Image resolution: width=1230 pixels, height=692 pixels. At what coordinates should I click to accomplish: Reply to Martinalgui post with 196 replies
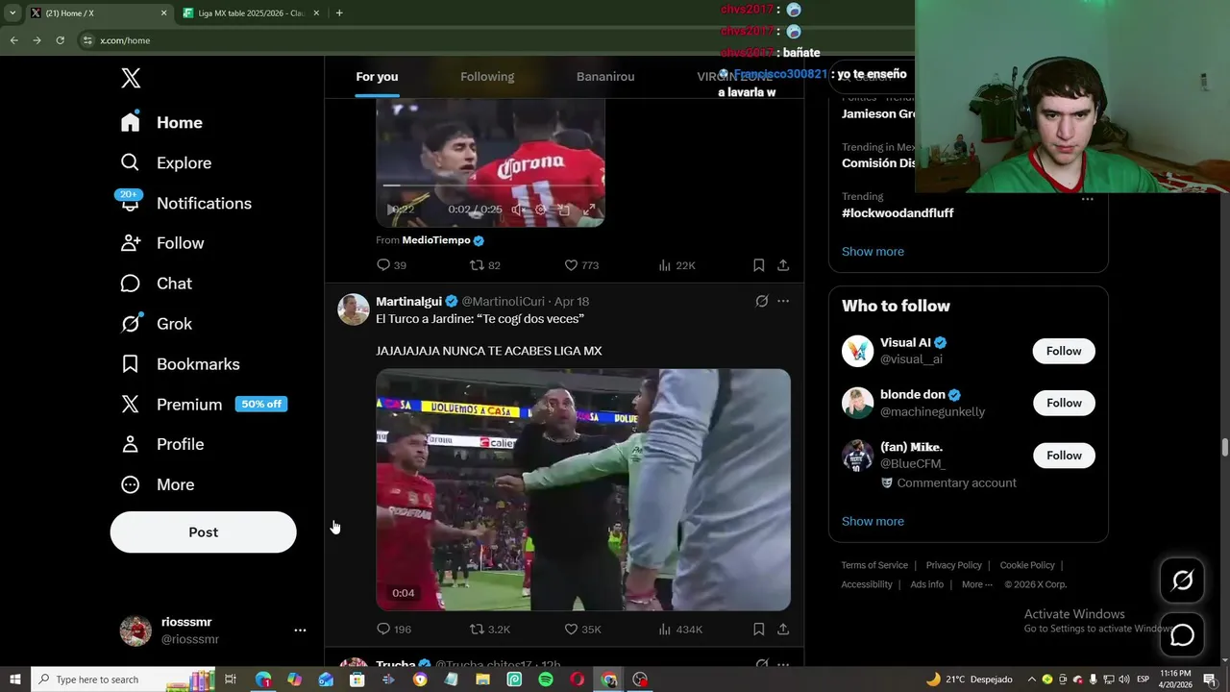393,630
